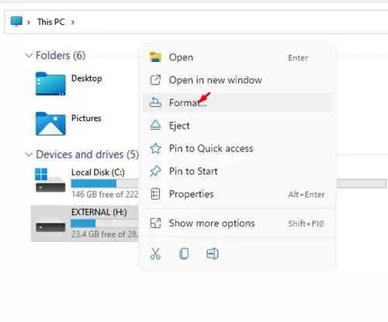Select the EXTERNAL (H:) drive icon

pos(50,225)
